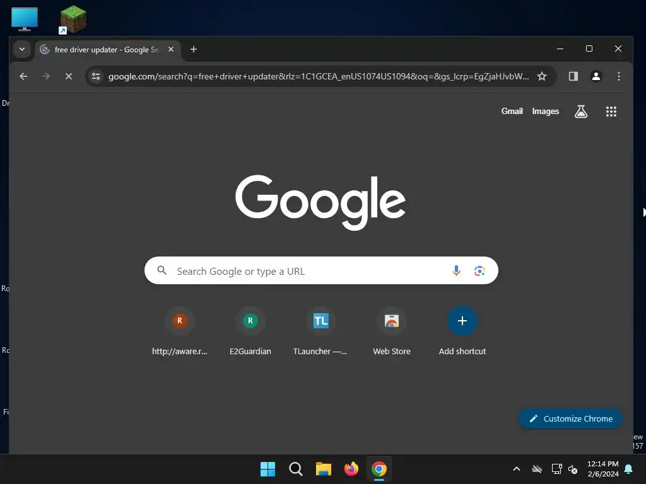Select the Minecraft grass block desktop icon
This screenshot has width=646, height=484.
73,19
